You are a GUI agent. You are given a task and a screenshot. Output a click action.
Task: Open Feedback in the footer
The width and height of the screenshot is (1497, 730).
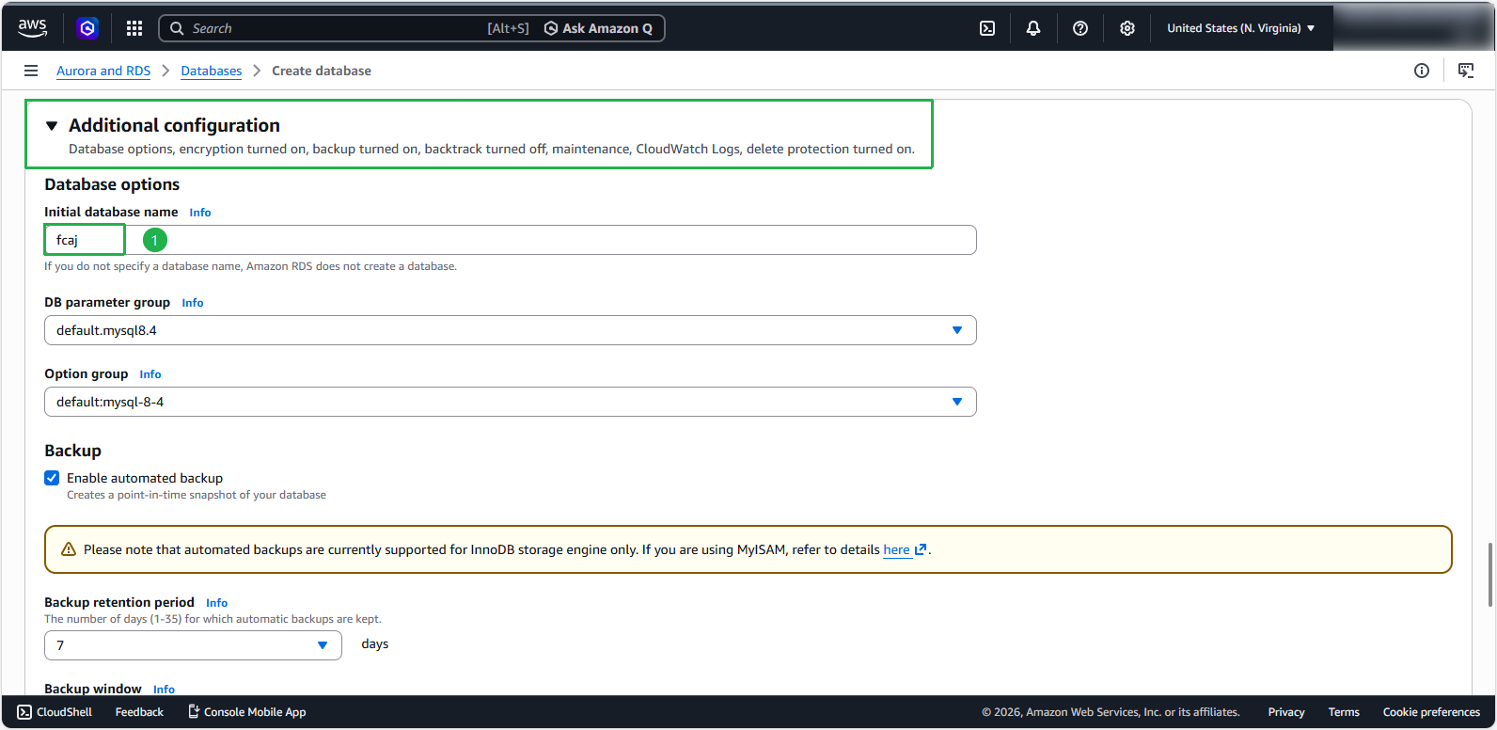tap(139, 712)
